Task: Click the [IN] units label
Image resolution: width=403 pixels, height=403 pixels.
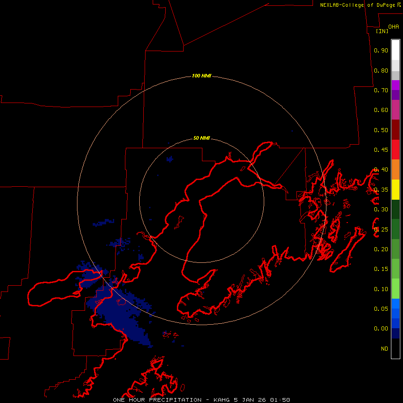Action: coord(382,31)
